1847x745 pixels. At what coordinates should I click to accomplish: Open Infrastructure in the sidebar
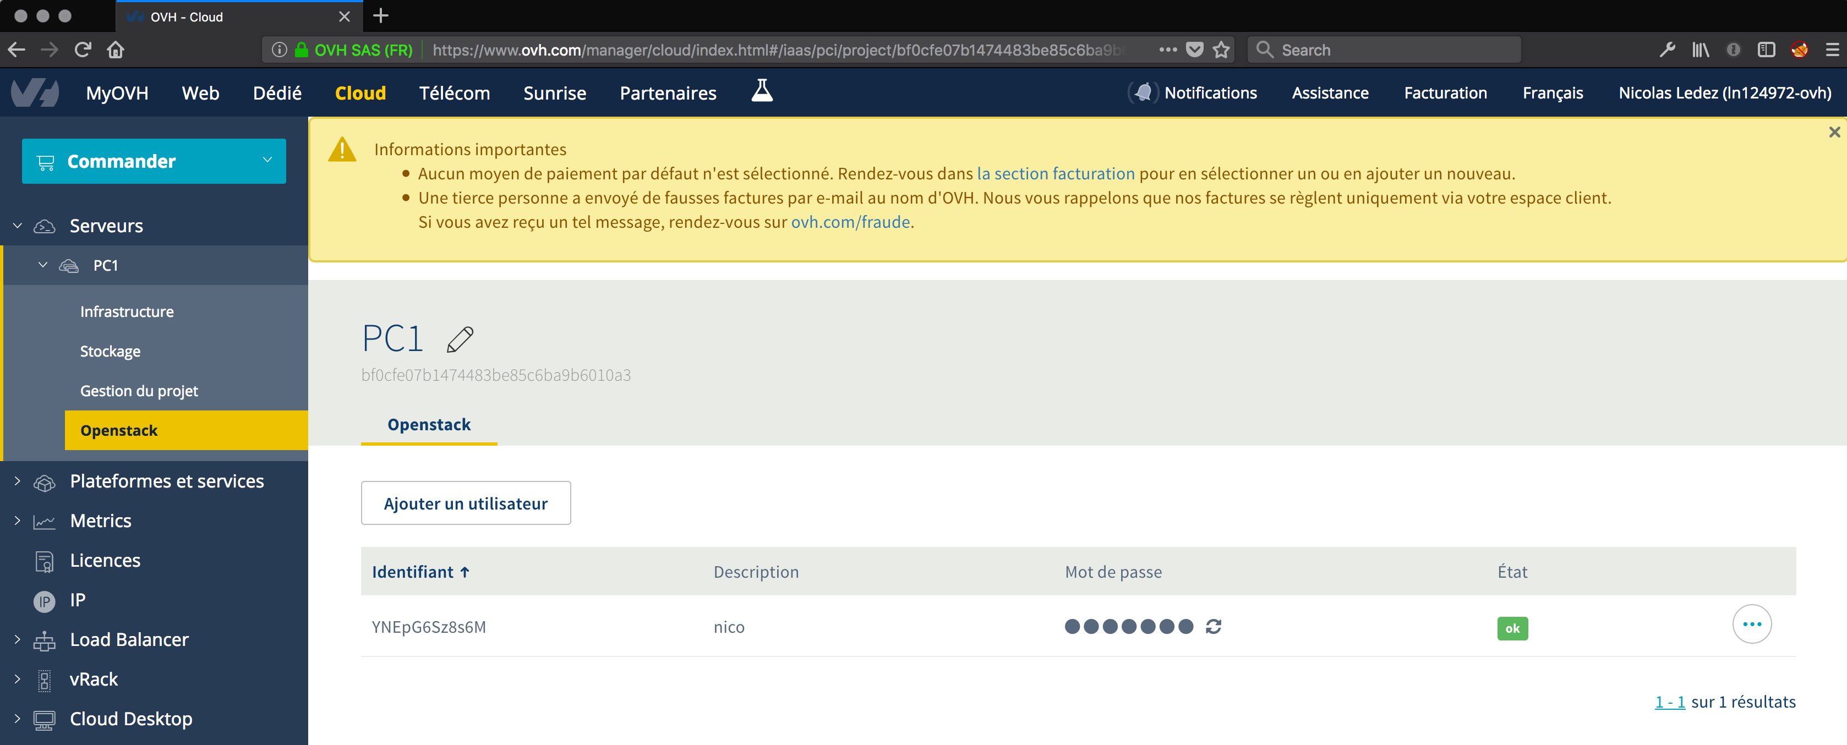[127, 312]
